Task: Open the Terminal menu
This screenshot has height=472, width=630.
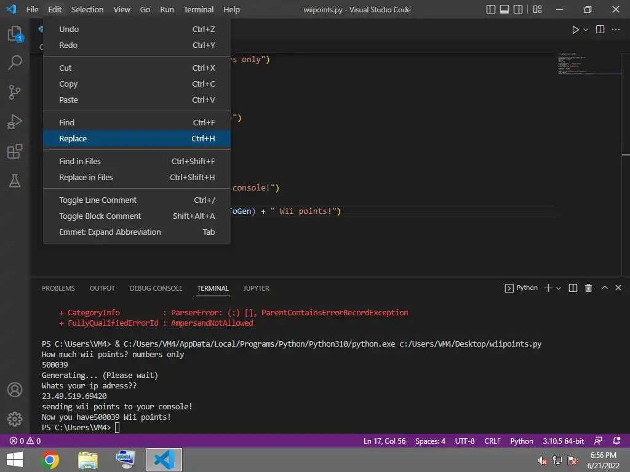Action: (199, 9)
